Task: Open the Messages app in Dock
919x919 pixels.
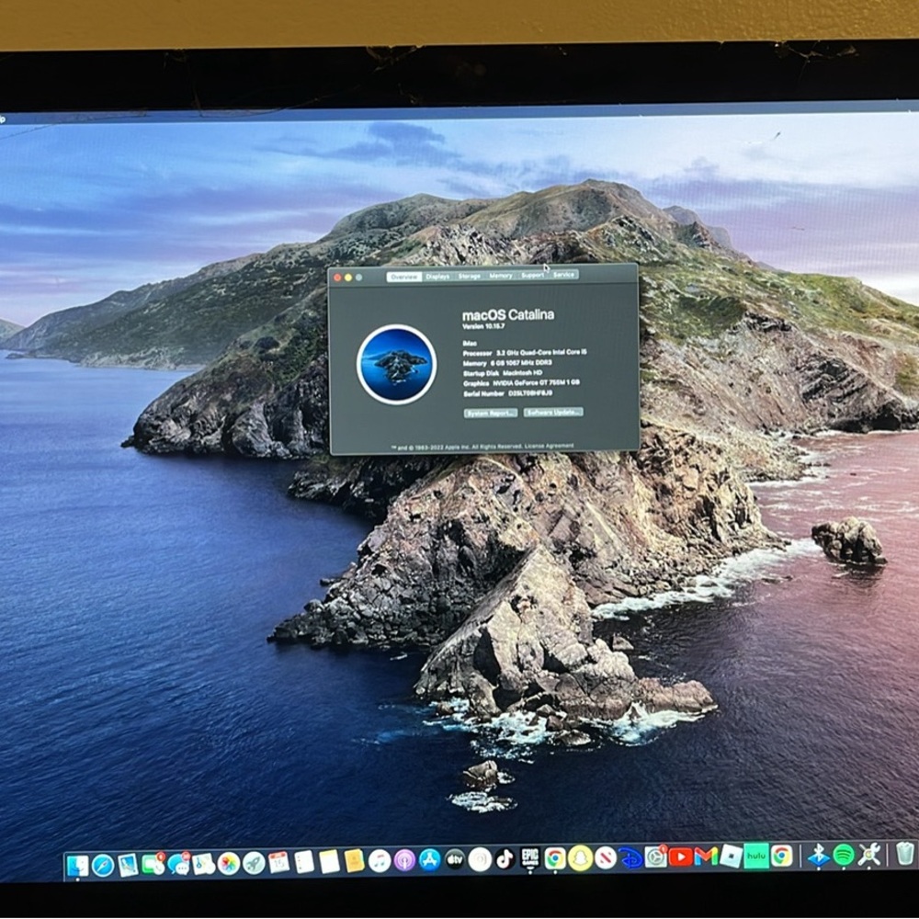Action: (x=179, y=864)
